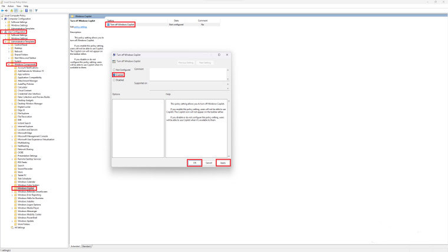Click the Control Panel folder icon
The image size is (448, 252).
(12, 45)
